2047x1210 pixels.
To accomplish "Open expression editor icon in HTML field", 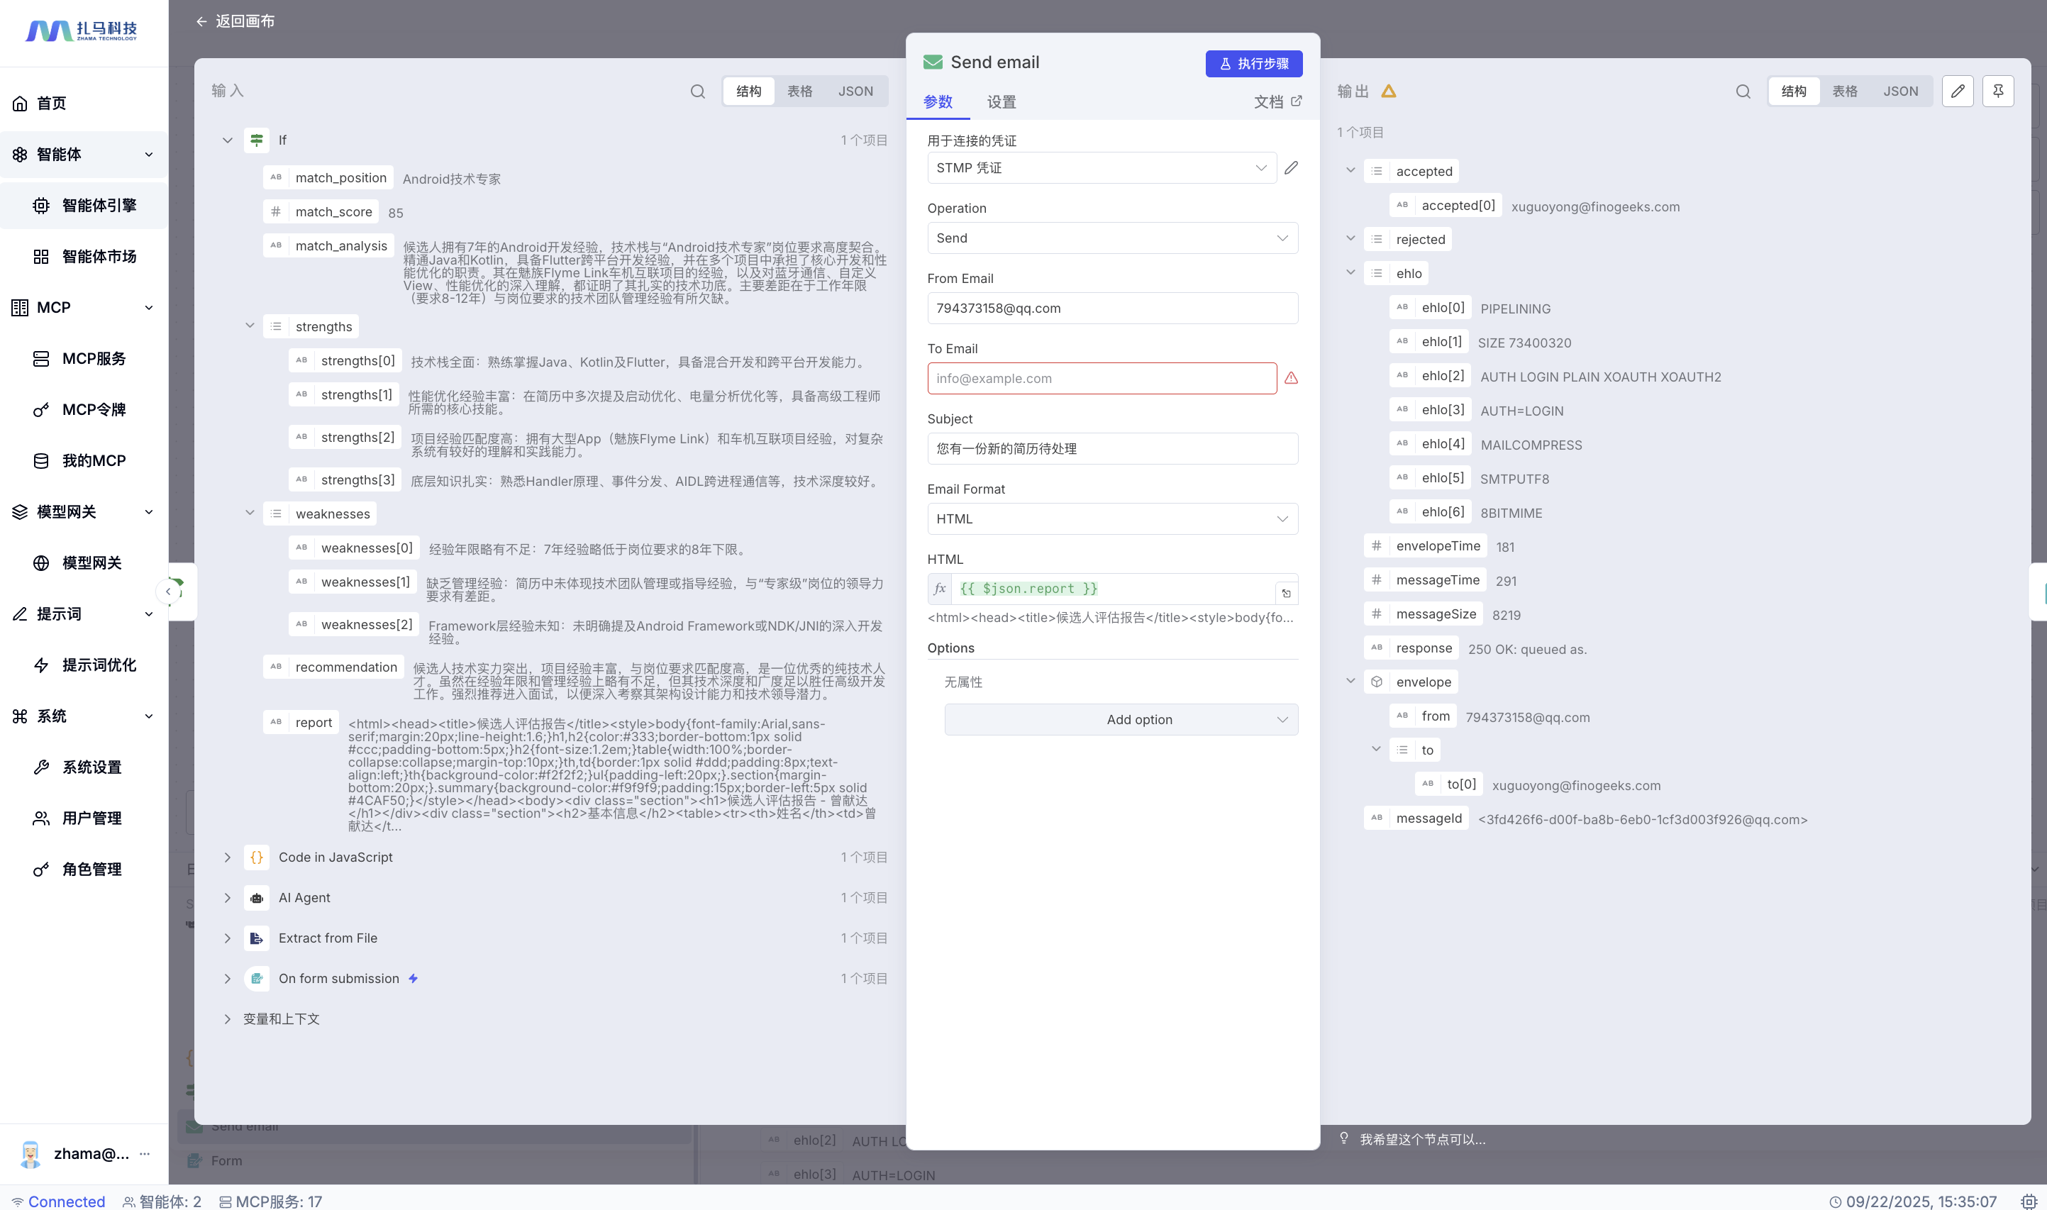I will [x=1286, y=593].
